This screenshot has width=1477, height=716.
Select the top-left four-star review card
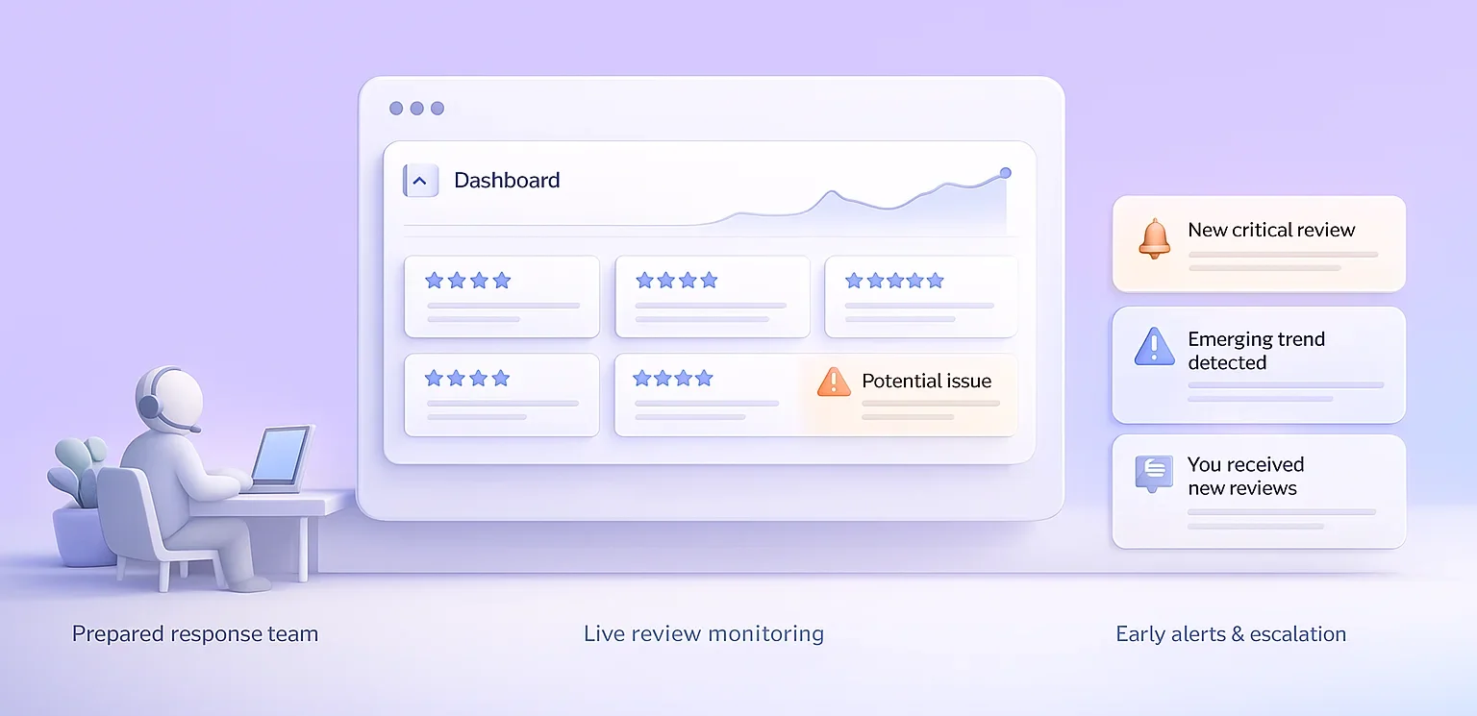coord(501,296)
